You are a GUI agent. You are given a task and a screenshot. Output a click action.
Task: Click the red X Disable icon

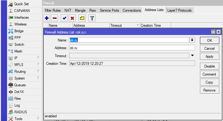72,18
